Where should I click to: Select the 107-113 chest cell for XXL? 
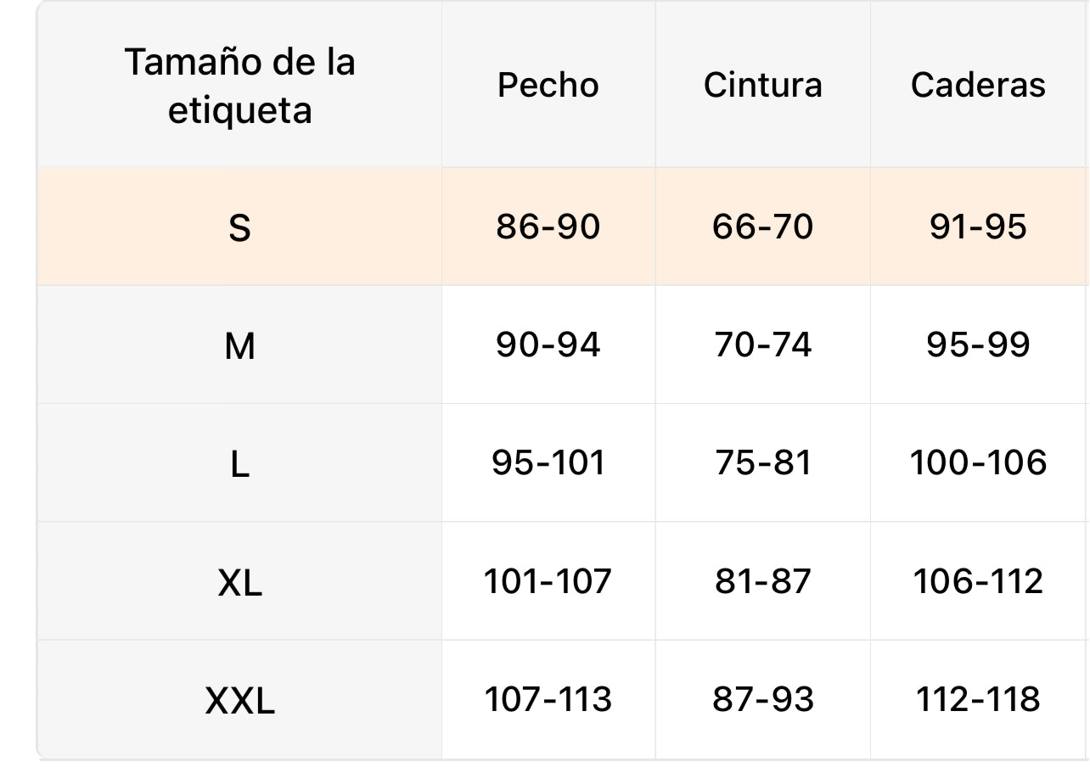click(x=548, y=699)
